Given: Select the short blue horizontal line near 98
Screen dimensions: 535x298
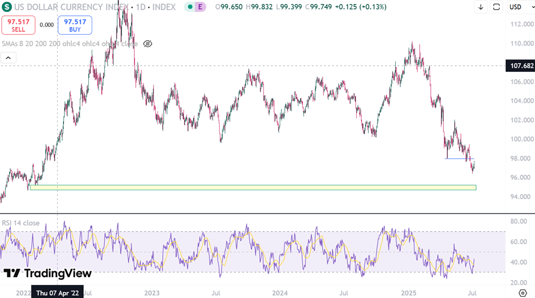Looking at the screenshot, I should point(459,159).
